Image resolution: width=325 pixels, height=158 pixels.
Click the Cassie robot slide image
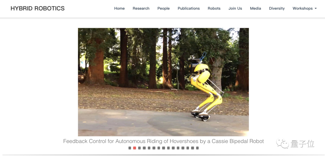tap(163, 82)
